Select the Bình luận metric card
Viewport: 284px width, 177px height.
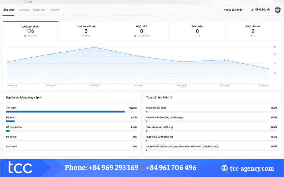pos(197,31)
